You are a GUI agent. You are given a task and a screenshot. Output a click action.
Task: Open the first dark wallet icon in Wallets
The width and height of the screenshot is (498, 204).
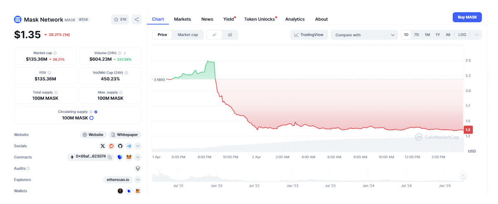pyautogui.click(x=120, y=191)
